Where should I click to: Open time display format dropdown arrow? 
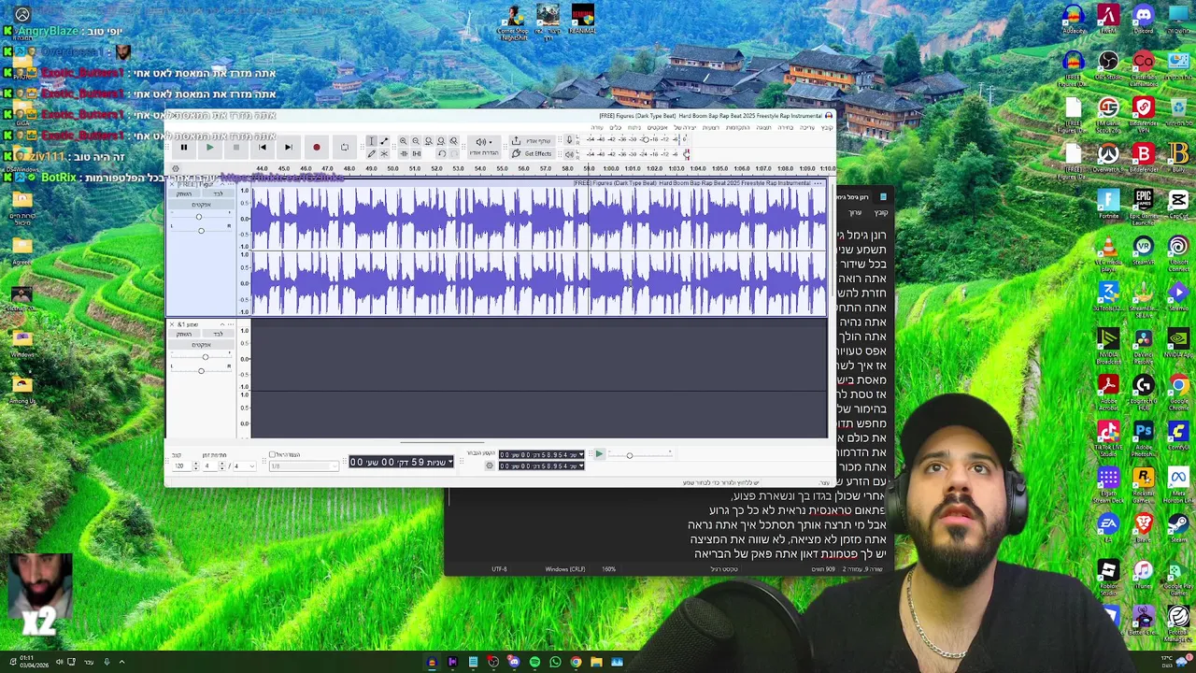450,462
